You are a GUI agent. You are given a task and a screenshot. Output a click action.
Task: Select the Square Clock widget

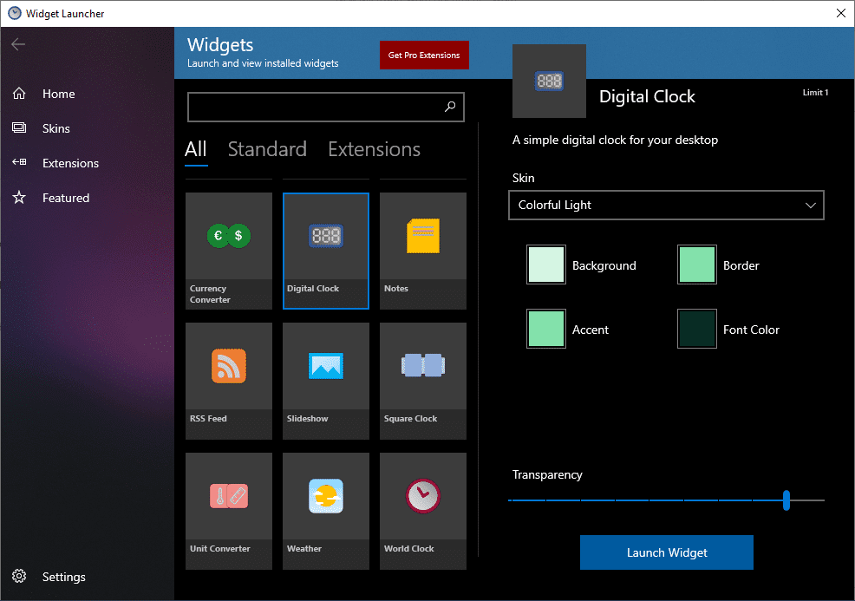pos(422,381)
